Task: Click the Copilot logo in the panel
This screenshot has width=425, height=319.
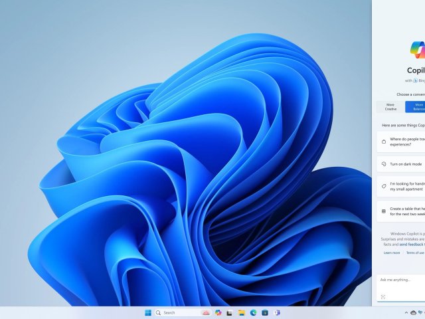Action: [x=418, y=50]
